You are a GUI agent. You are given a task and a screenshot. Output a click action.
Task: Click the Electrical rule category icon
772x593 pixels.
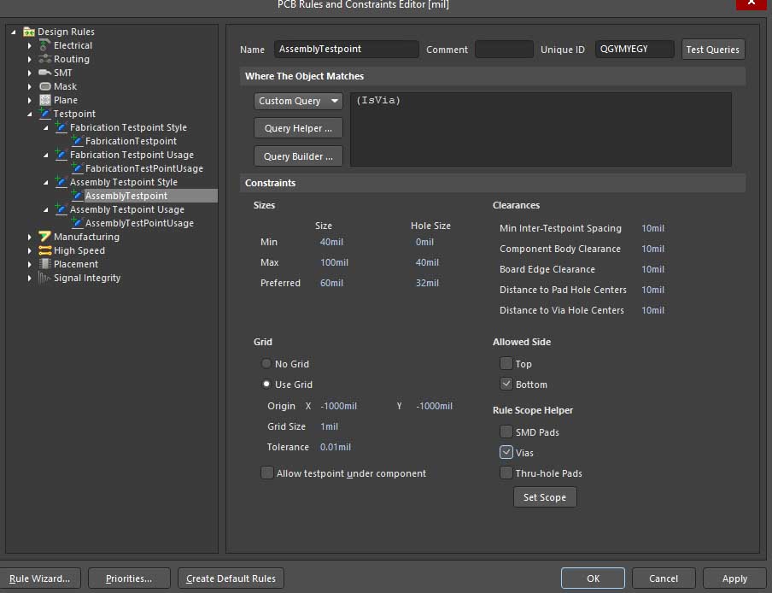click(45, 45)
